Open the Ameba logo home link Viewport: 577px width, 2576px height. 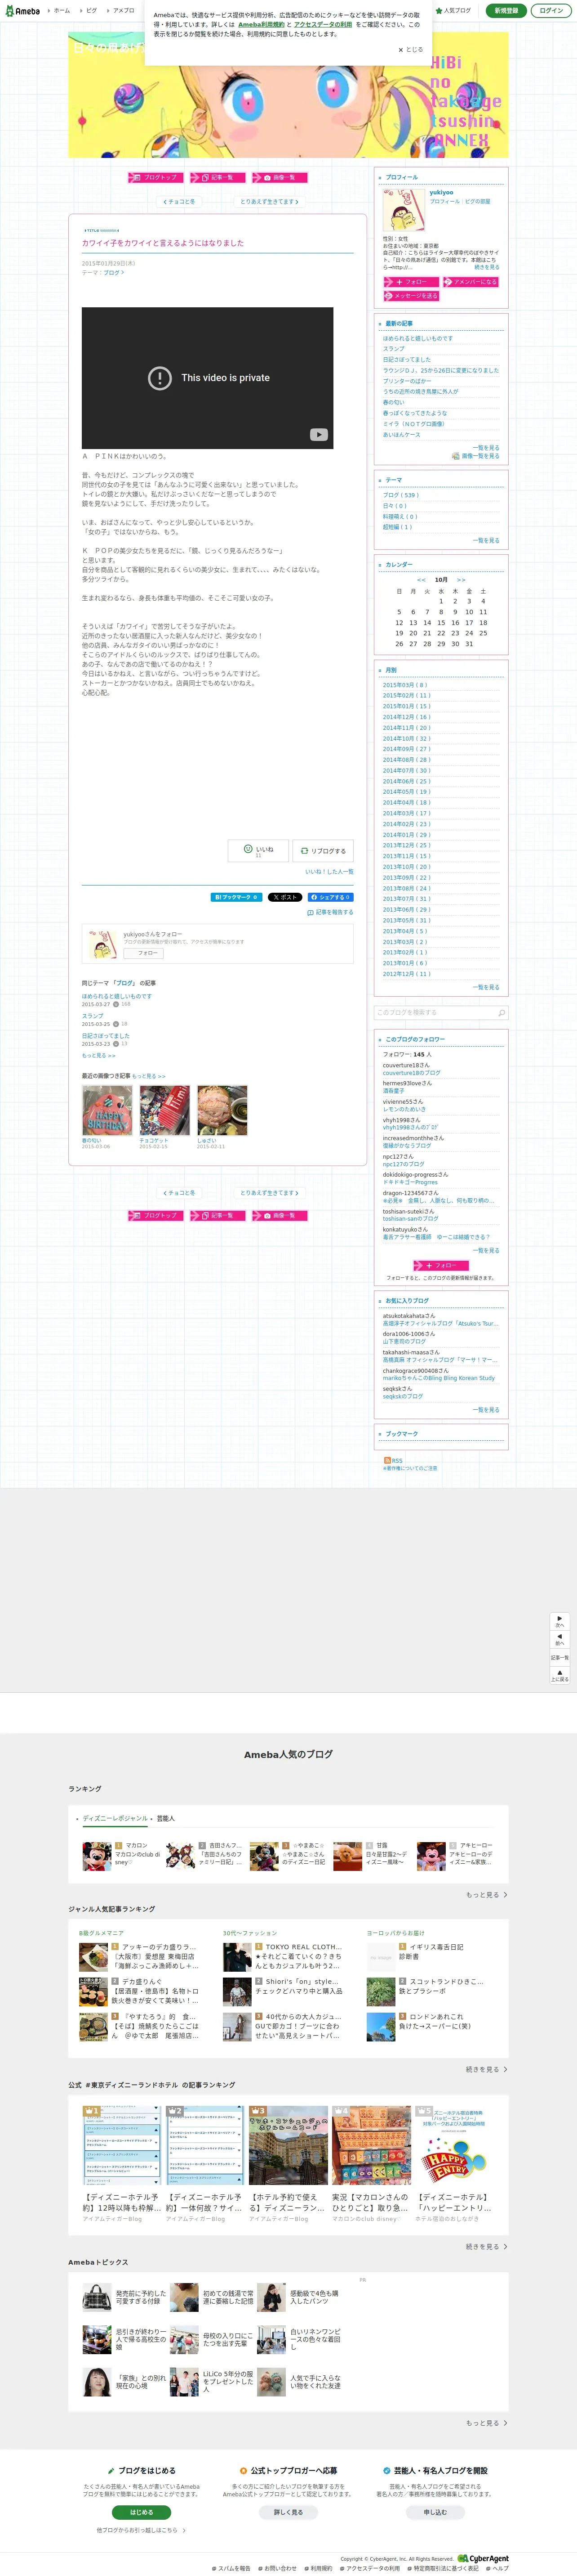(22, 11)
